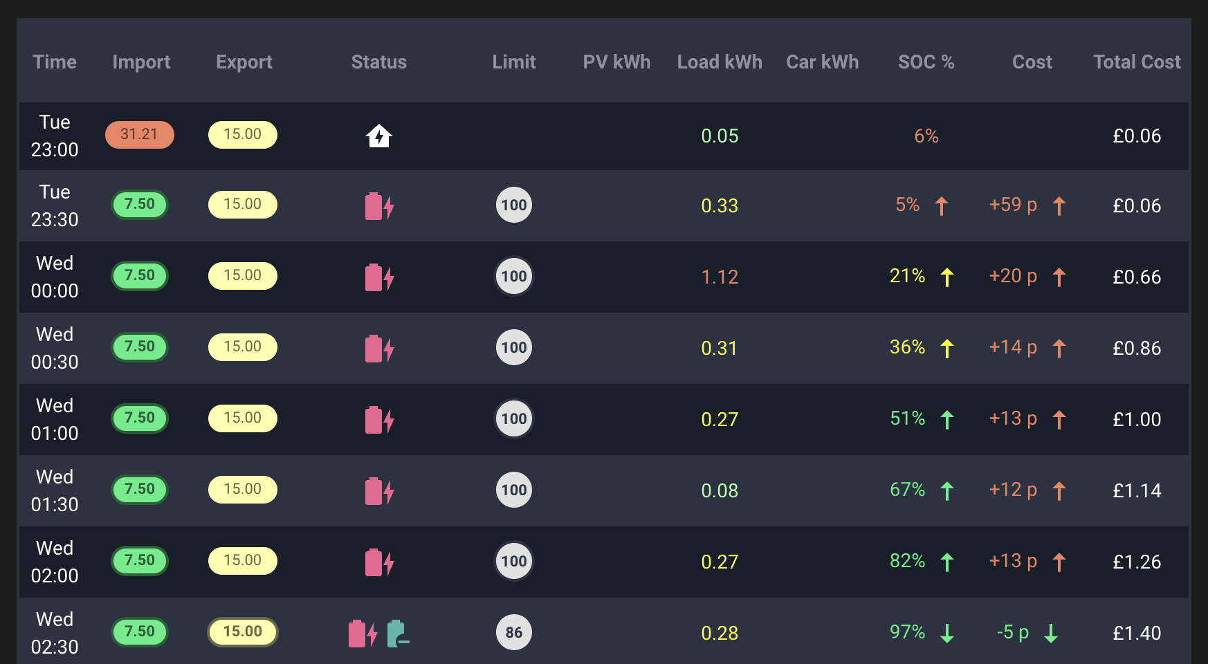Click the Total Cost column header

click(x=1137, y=62)
